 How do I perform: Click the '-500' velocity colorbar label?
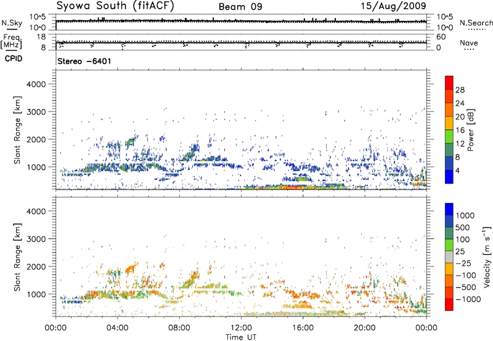[466, 287]
